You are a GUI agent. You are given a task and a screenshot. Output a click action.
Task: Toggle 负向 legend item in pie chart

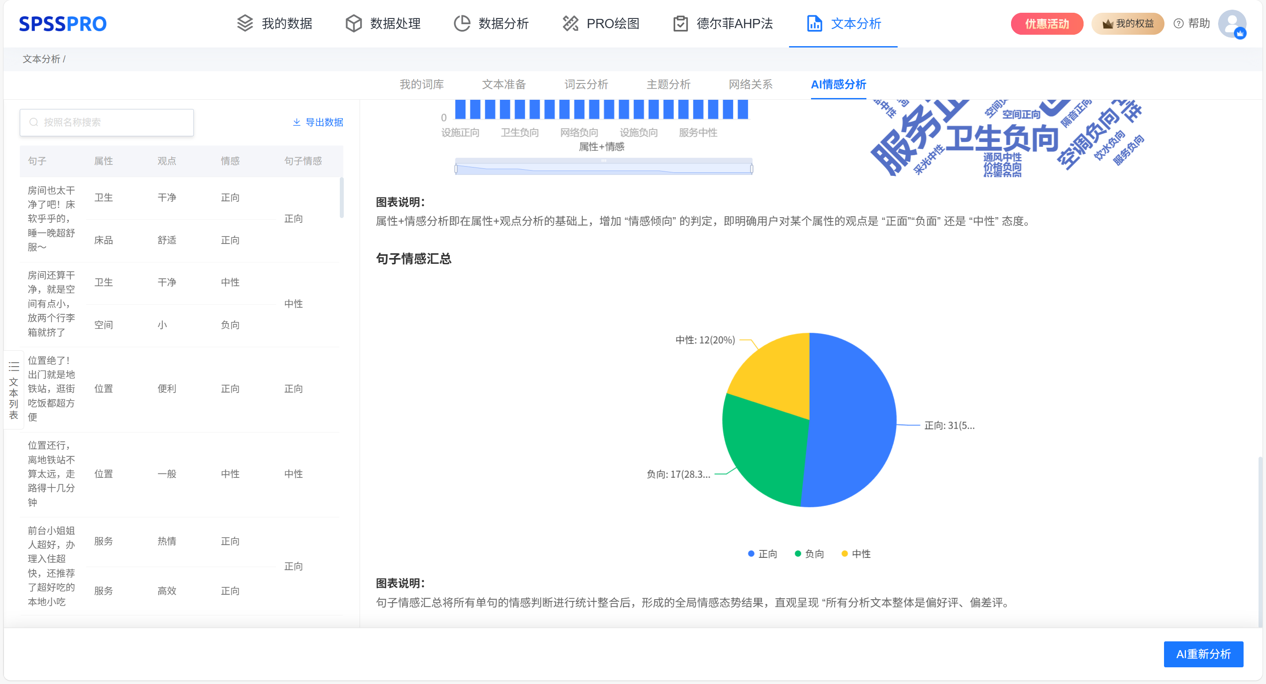809,554
